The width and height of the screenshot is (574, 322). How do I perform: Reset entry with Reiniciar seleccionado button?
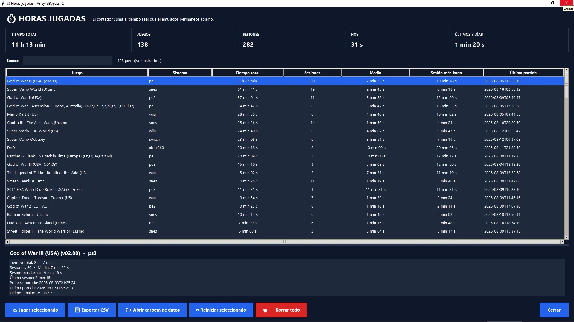221,310
